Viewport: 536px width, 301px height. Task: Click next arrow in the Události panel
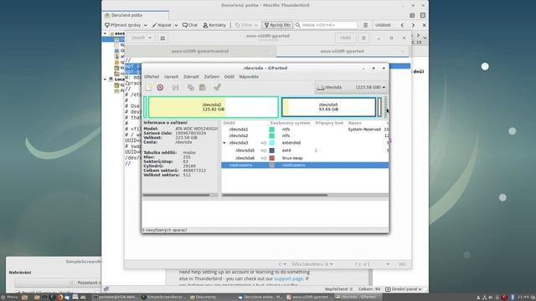pos(413,25)
